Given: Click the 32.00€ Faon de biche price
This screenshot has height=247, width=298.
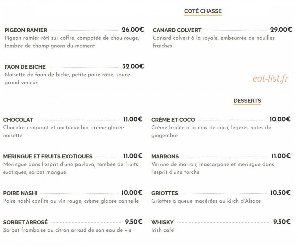Looking at the screenshot, I should [x=133, y=66].
